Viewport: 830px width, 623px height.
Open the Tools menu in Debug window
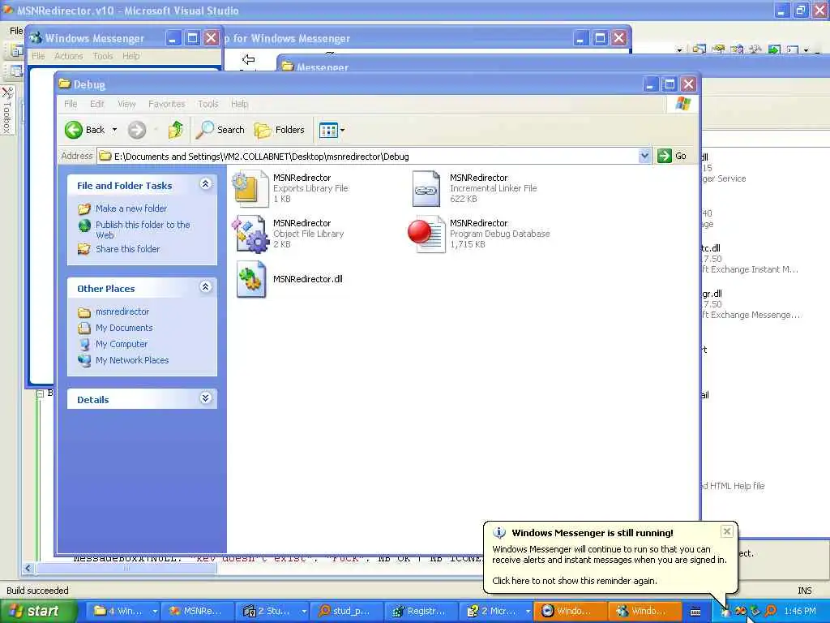pos(208,104)
